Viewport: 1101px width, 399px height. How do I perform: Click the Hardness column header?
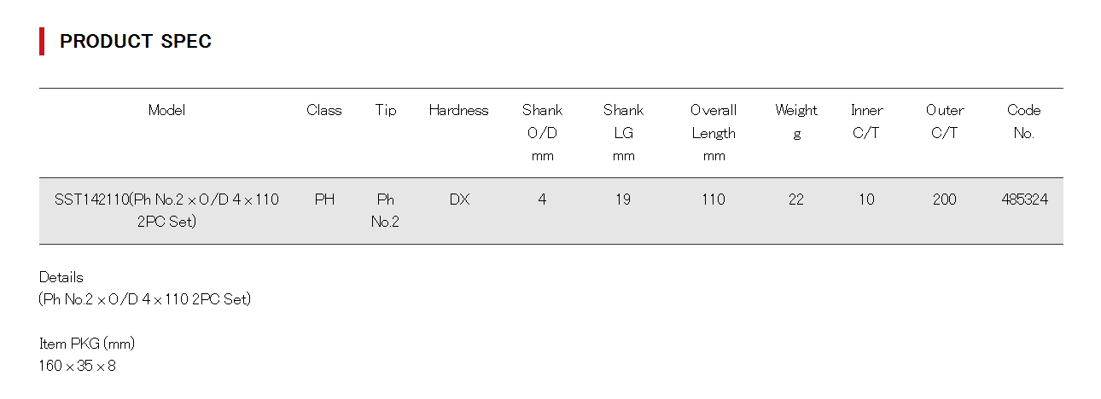click(x=459, y=110)
